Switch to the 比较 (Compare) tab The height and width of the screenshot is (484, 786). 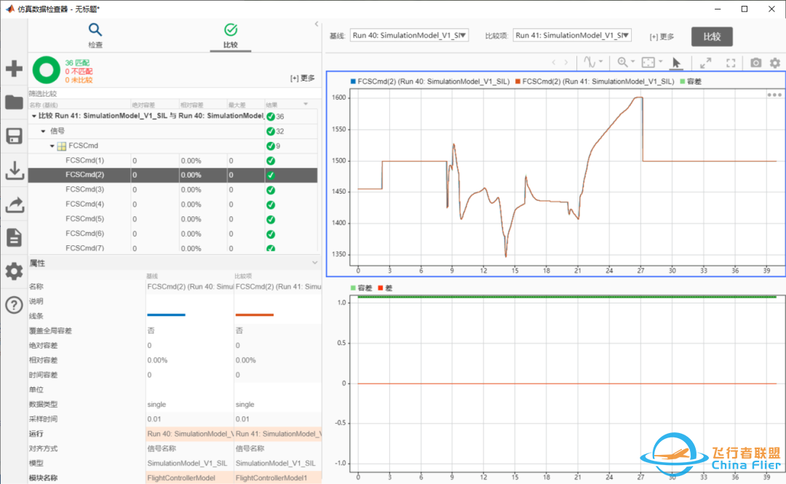(x=230, y=36)
